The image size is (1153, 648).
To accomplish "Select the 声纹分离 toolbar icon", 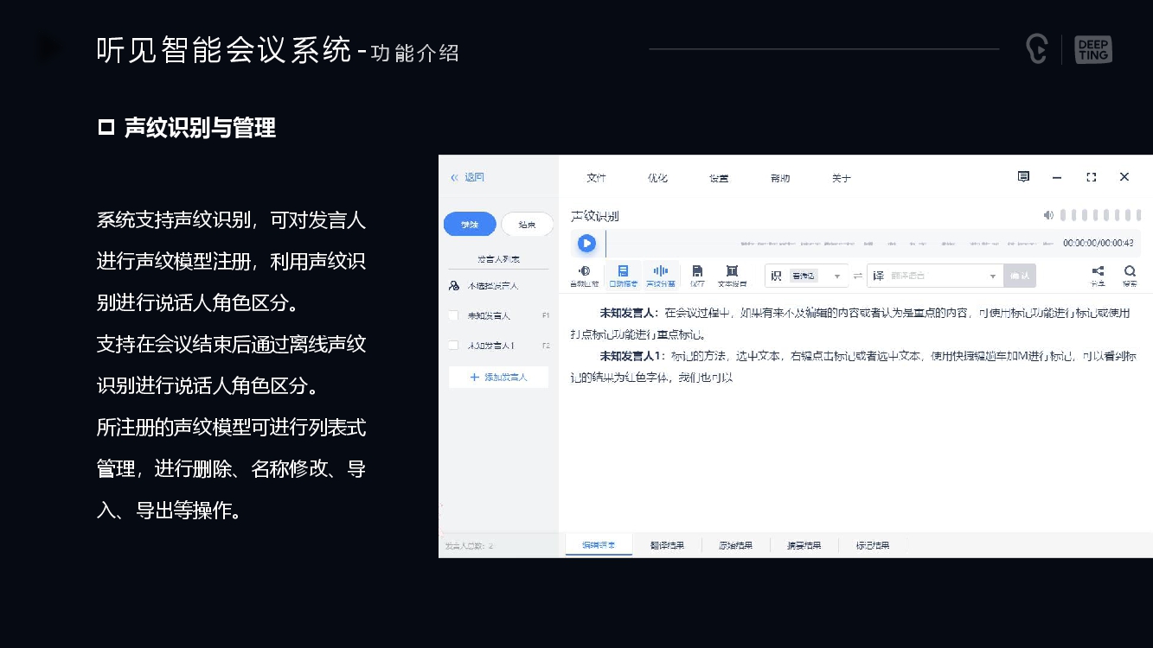I will click(661, 275).
